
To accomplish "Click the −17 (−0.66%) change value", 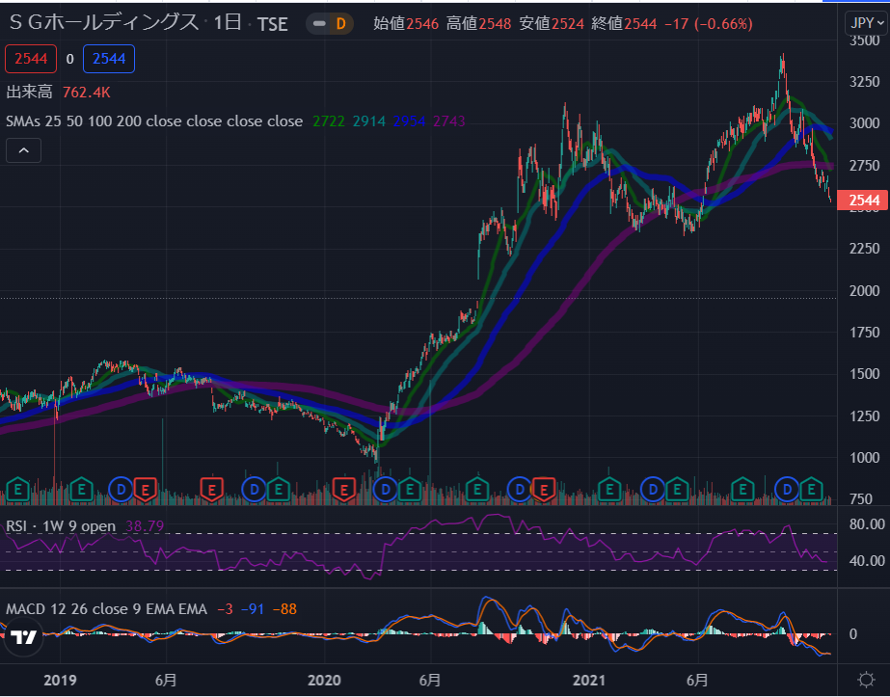I will click(x=709, y=24).
